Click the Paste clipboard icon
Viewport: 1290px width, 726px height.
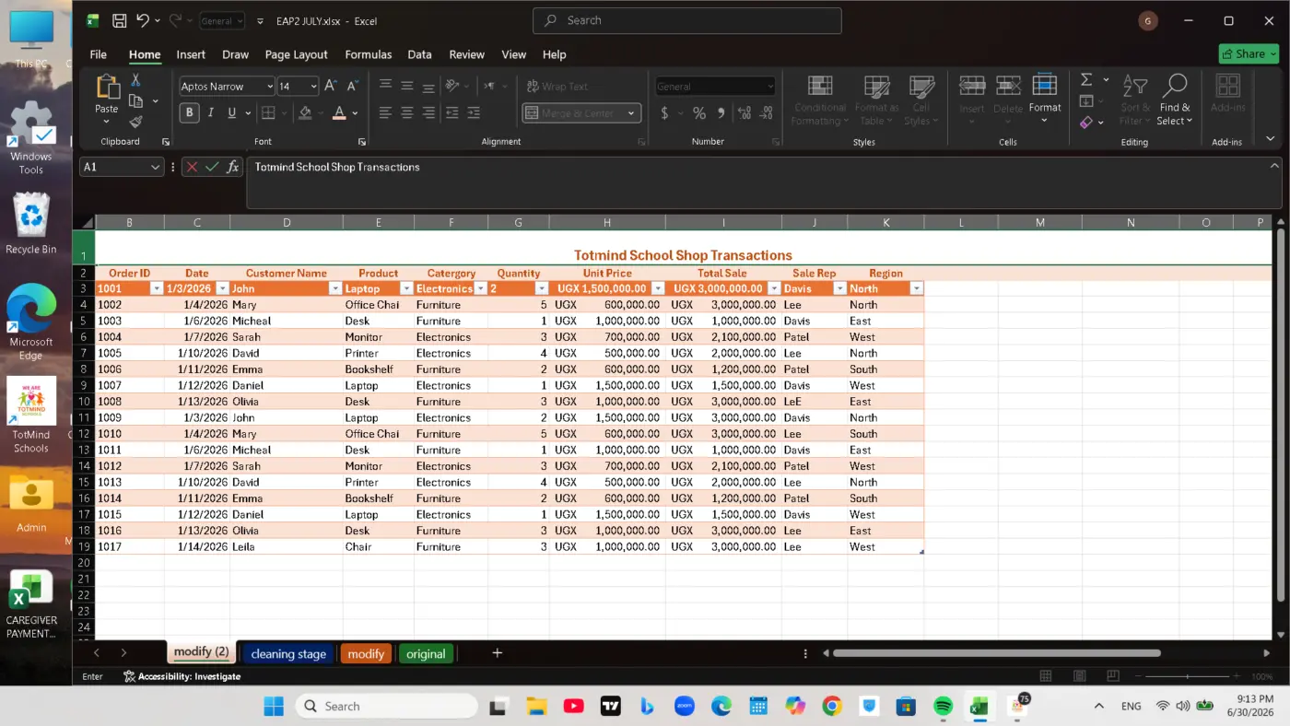coord(107,88)
